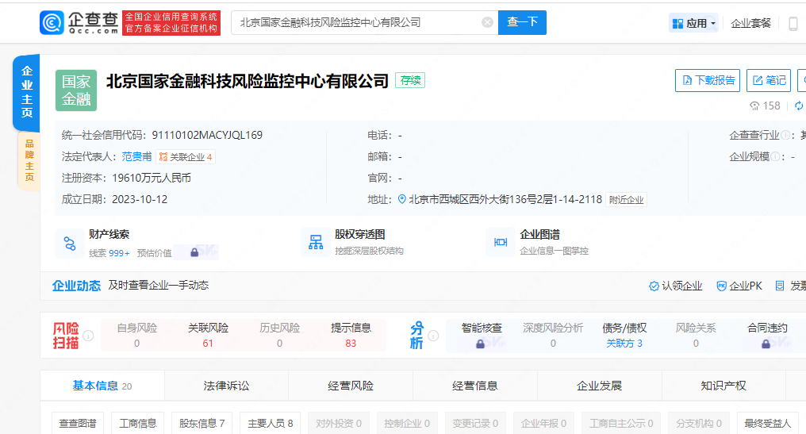Select the 对外投资 0 sub-tab
This screenshot has height=434, width=806.
click(x=339, y=423)
